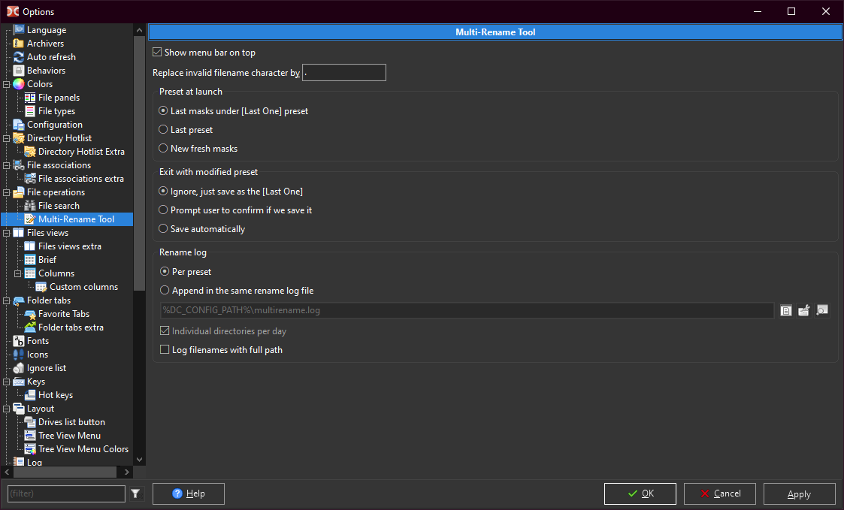Choose Save automatically on exit

coord(163,229)
